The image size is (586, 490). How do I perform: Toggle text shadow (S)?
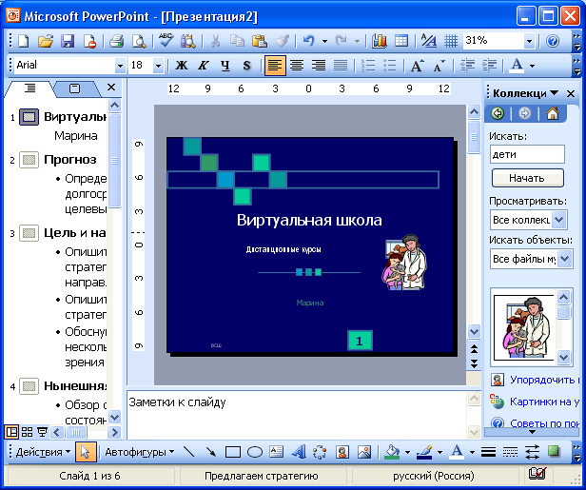point(246,66)
